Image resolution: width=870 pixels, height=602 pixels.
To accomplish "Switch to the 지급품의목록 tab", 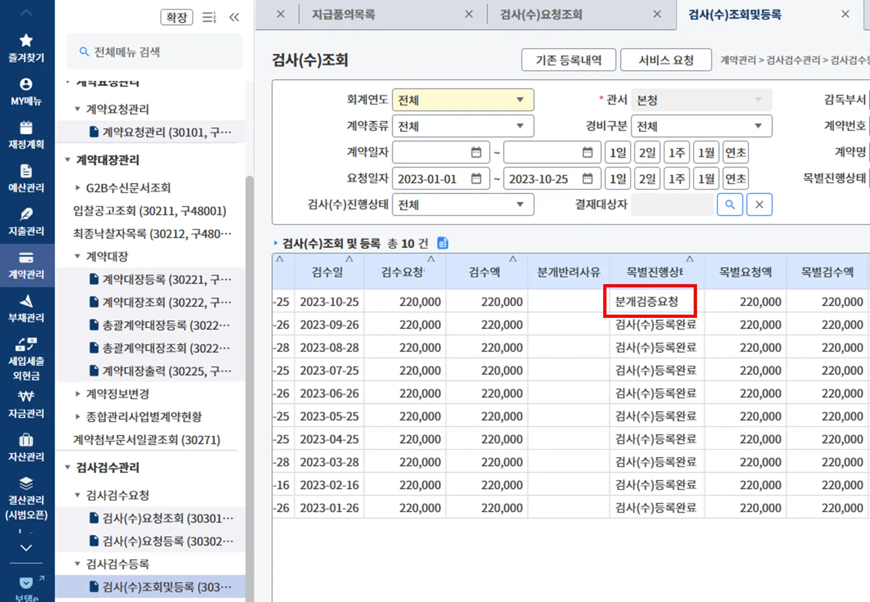I will (343, 14).
